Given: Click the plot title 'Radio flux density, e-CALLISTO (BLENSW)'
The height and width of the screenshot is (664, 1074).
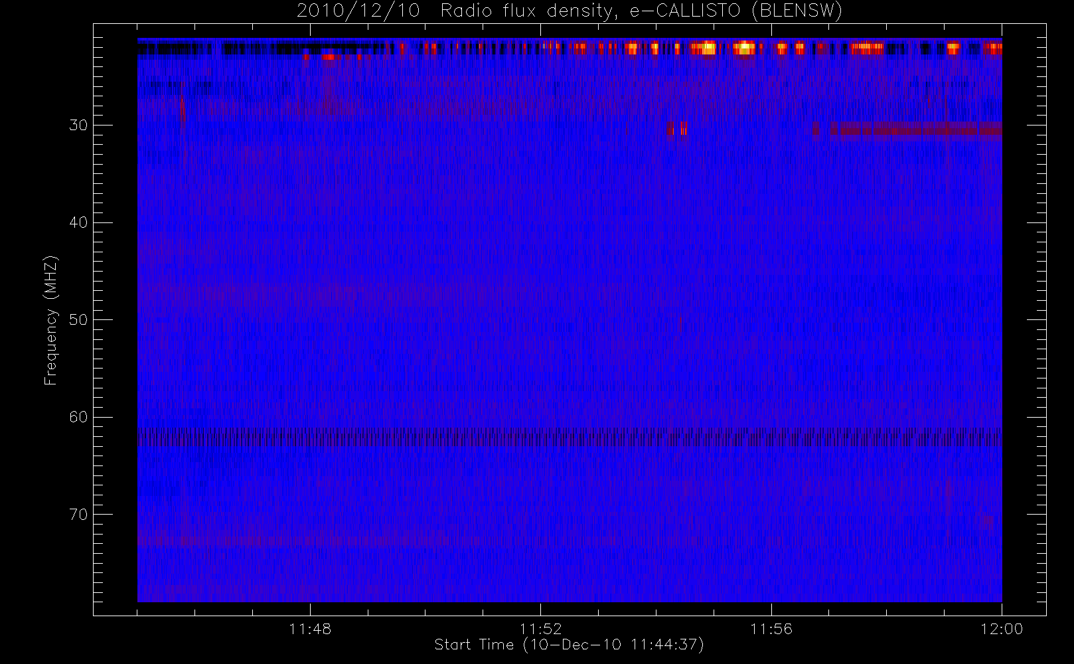Looking at the screenshot, I should 641,11.
